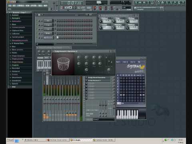Click the play button in transport panel
The height and width of the screenshot is (144, 192).
click(x=66, y=8)
